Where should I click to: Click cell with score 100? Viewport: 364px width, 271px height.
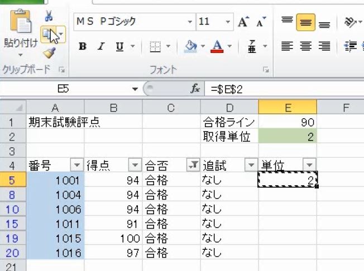113,238
